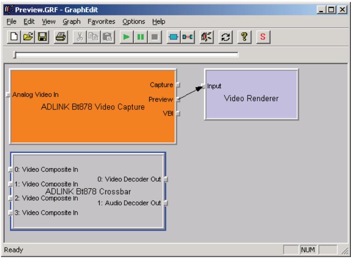Viewport: 351px width, 258px height.
Task: Click the Disconnect filters toolbar icon
Action: 187,37
